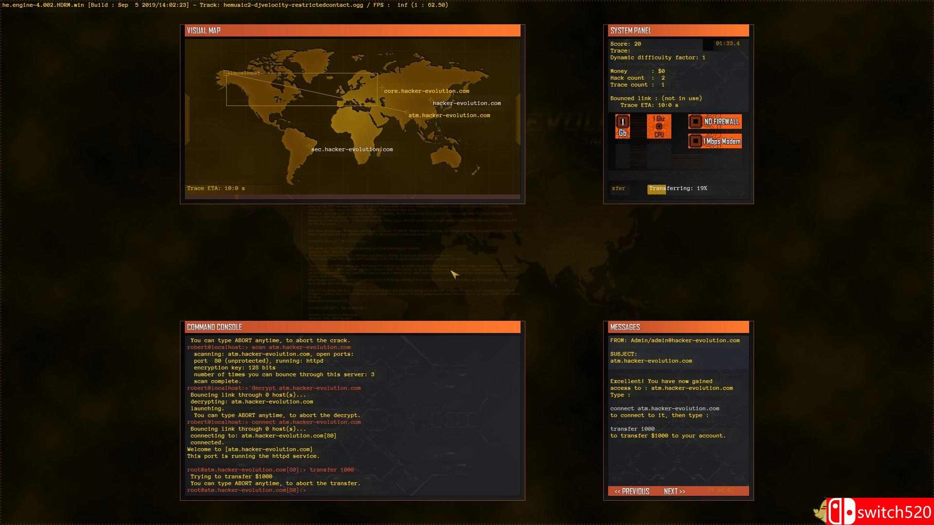Select sec.hacker-evolution.com server on the map
Screen dimensions: 934x525
[x=351, y=149]
